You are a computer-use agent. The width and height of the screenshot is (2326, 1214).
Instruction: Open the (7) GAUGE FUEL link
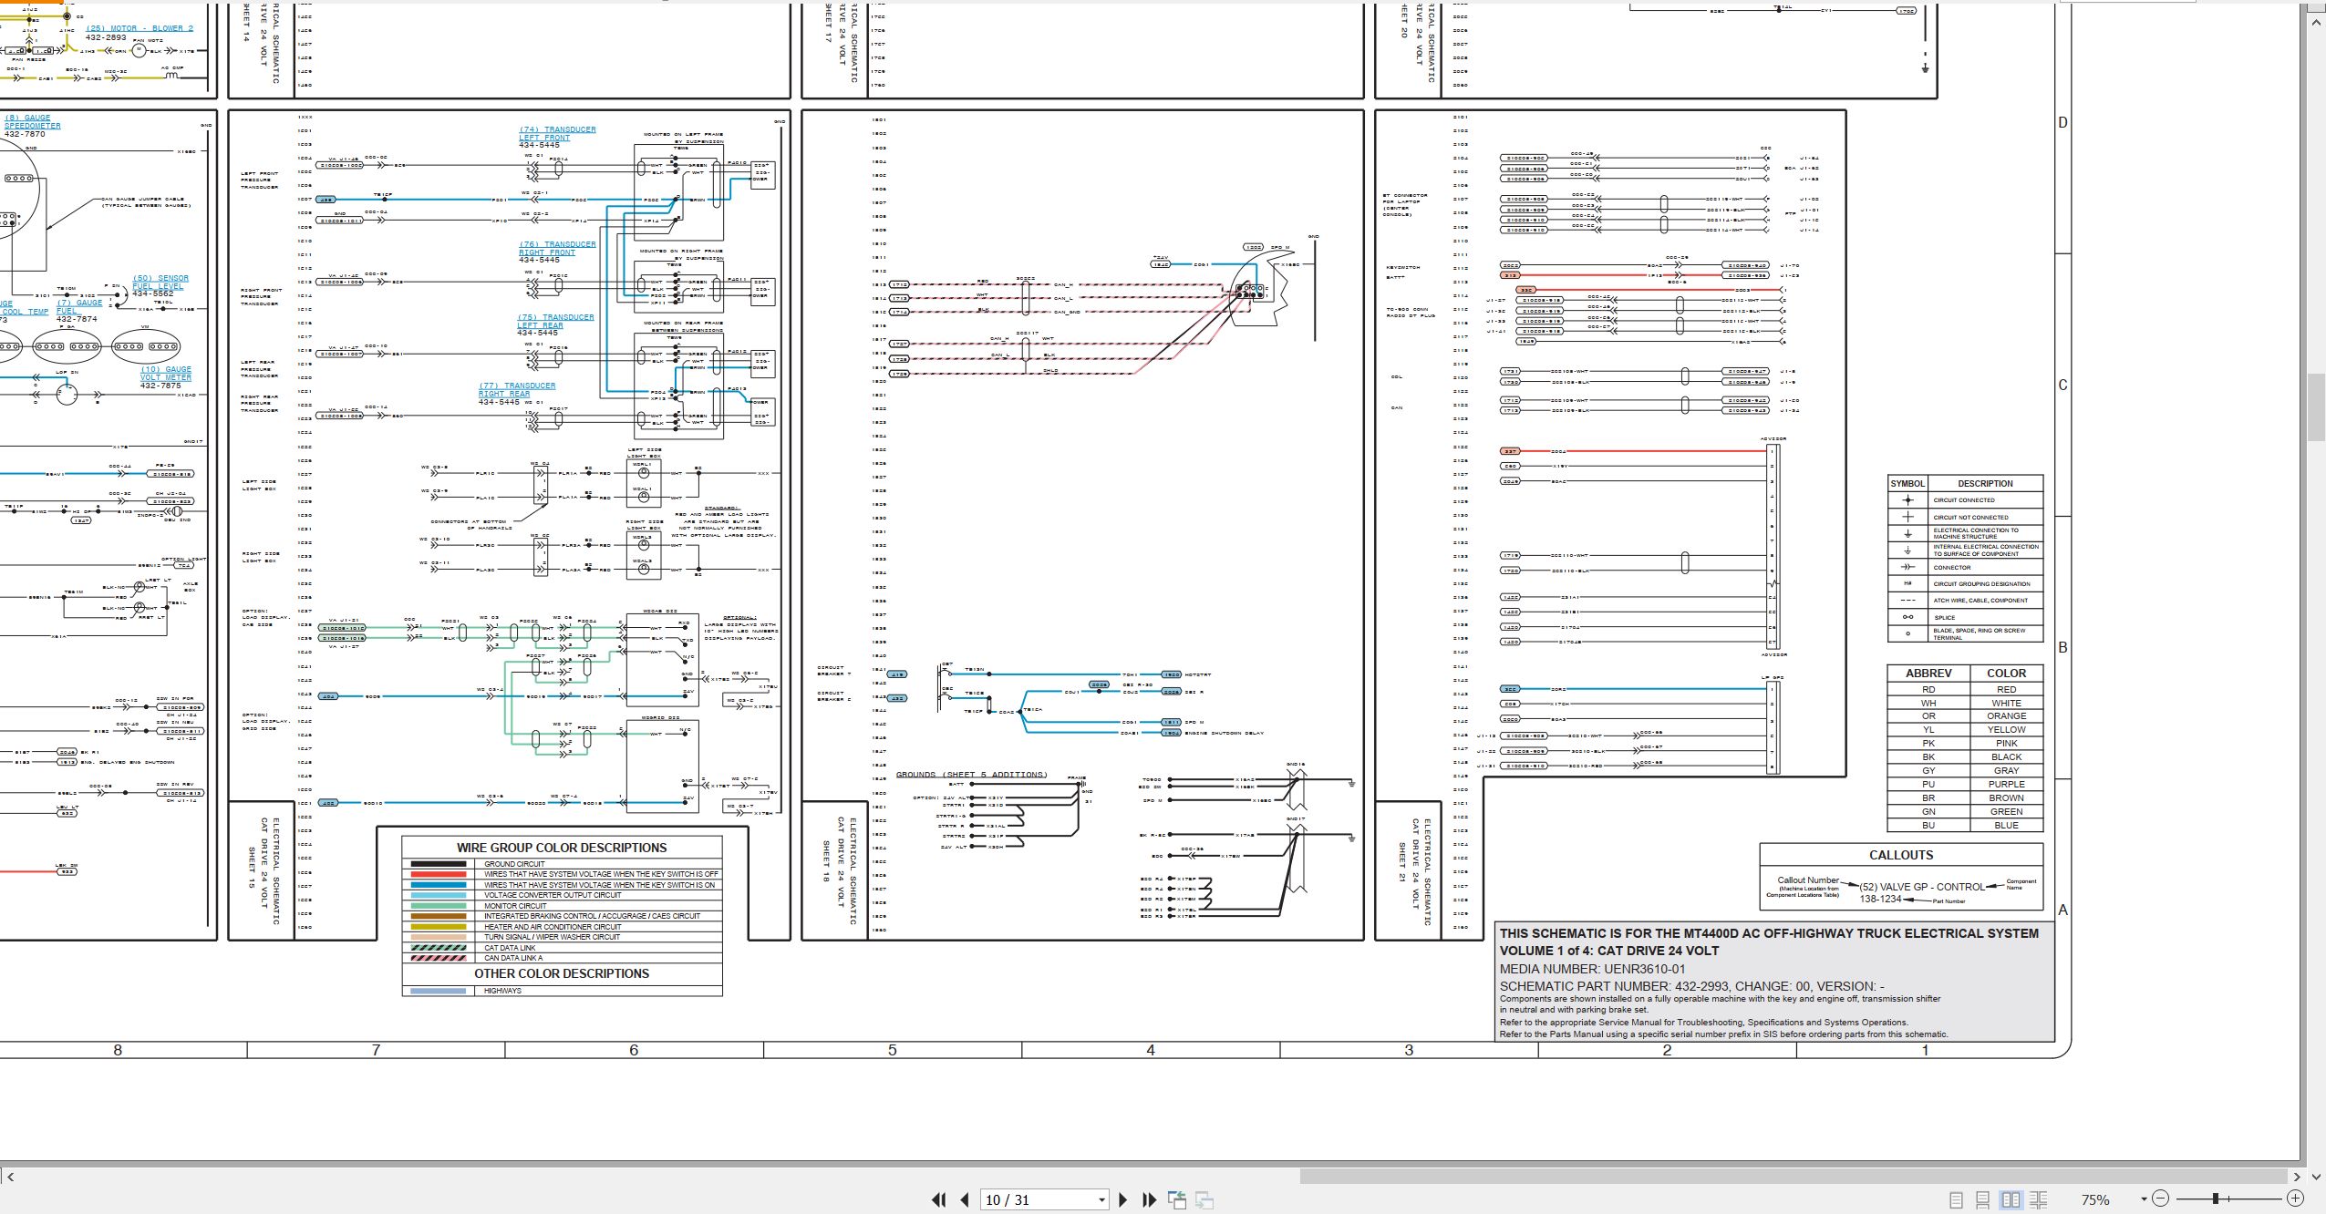click(x=80, y=307)
